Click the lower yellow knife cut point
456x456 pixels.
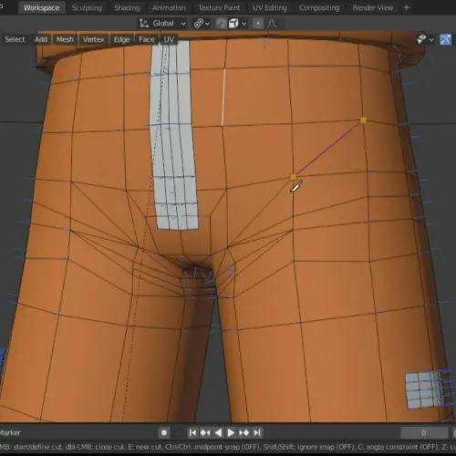click(293, 177)
